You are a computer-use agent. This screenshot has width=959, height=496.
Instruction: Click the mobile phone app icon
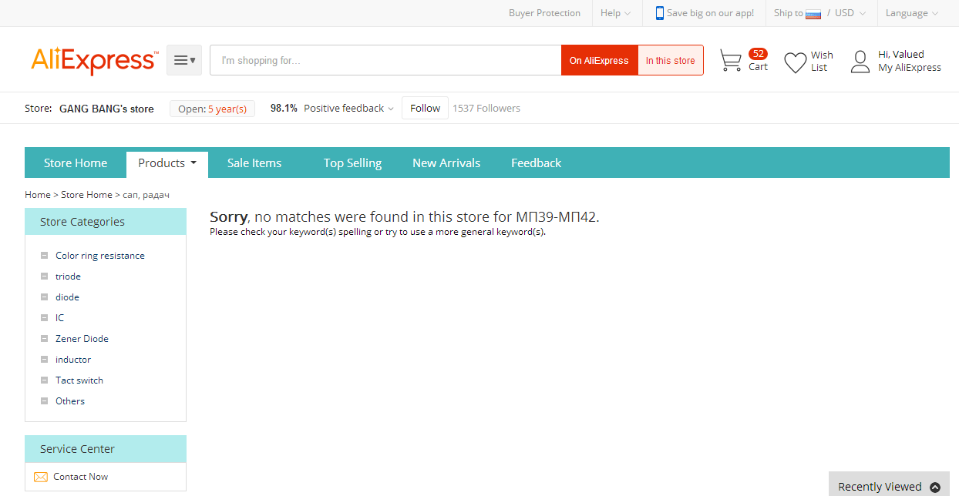tap(659, 13)
